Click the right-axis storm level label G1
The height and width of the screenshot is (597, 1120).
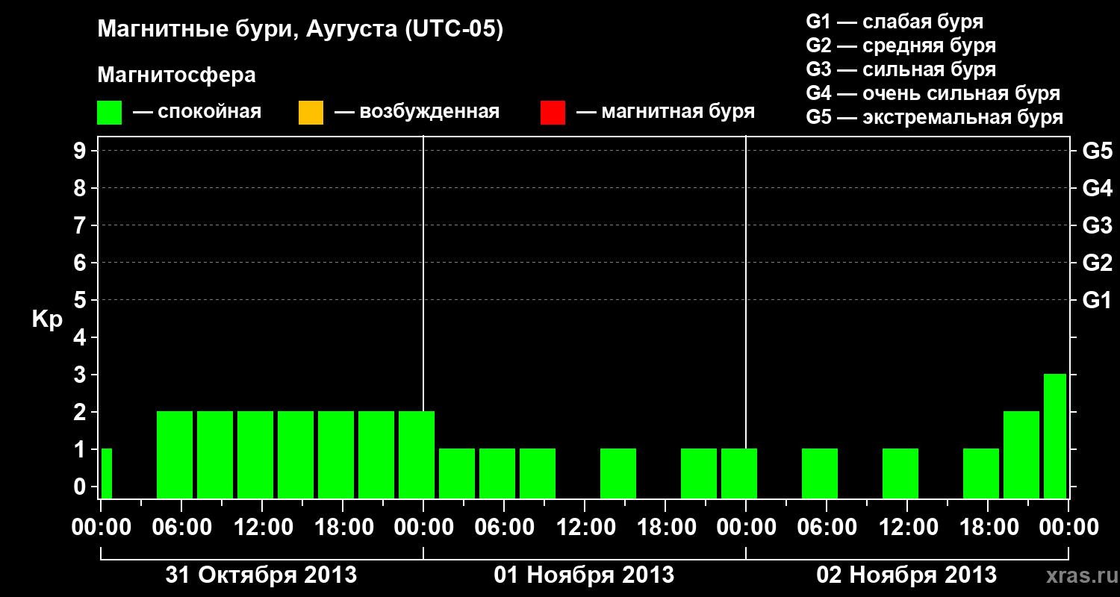pos(1097,301)
